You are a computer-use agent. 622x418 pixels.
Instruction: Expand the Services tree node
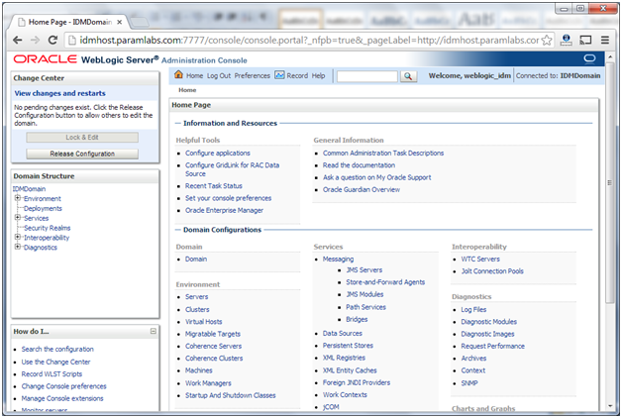(x=18, y=217)
